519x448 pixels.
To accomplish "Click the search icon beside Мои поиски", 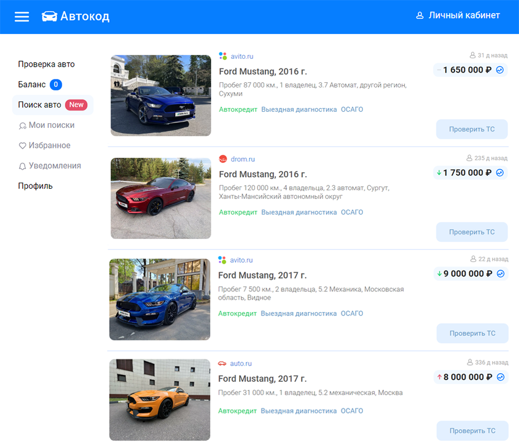I will (22, 126).
